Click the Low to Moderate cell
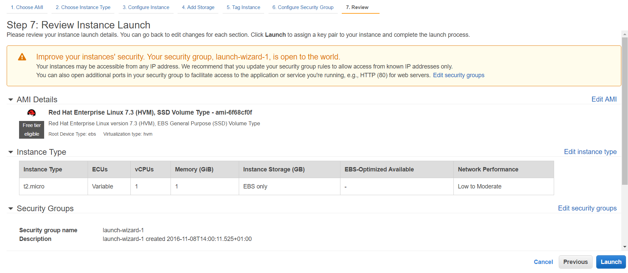Viewport: 628px width, 273px height. (x=504, y=186)
